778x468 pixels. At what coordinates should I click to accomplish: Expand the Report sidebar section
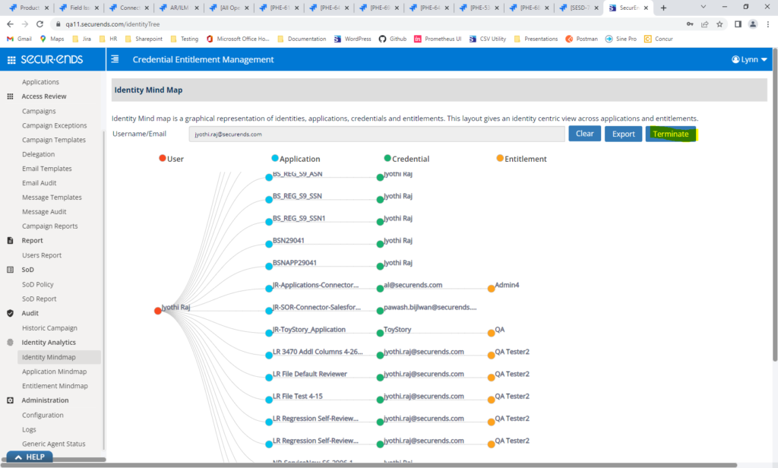click(32, 241)
